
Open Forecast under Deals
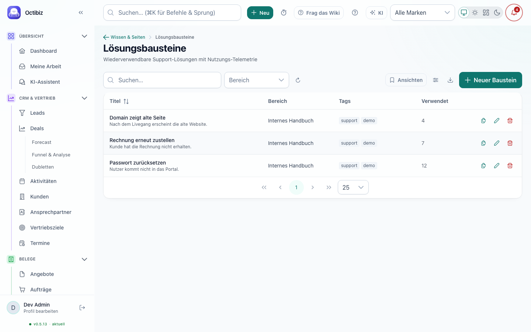tap(42, 142)
